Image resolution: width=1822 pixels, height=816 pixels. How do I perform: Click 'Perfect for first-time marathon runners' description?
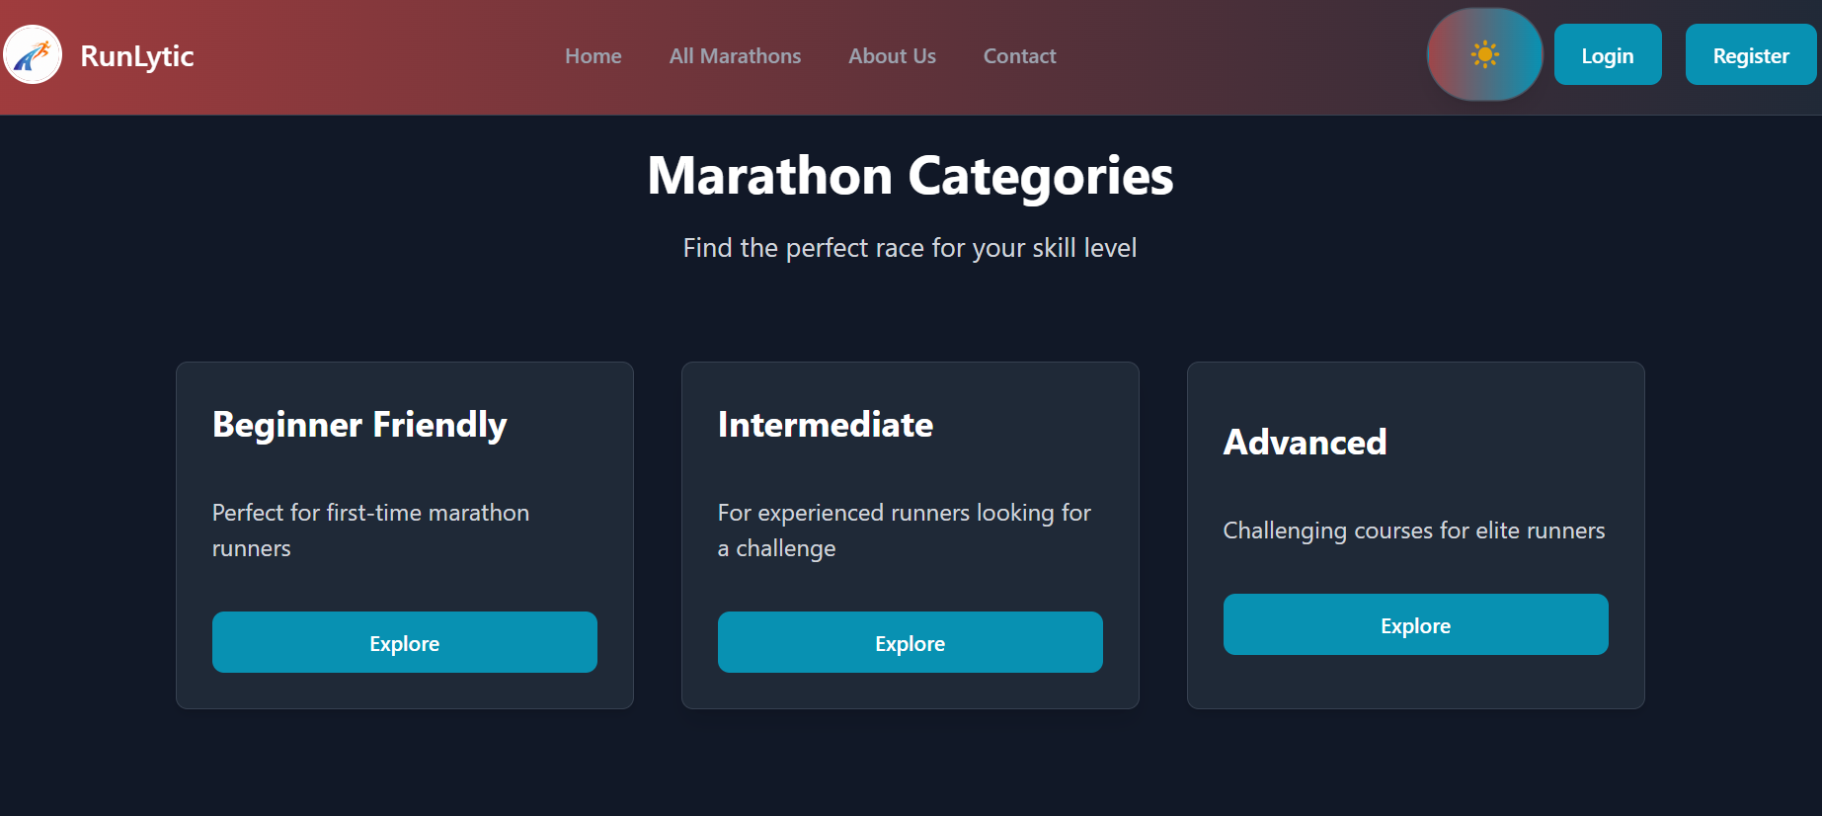pos(371,530)
